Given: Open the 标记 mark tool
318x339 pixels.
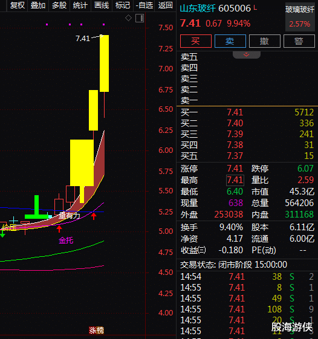Looking at the screenshot, I should (x=123, y=5).
